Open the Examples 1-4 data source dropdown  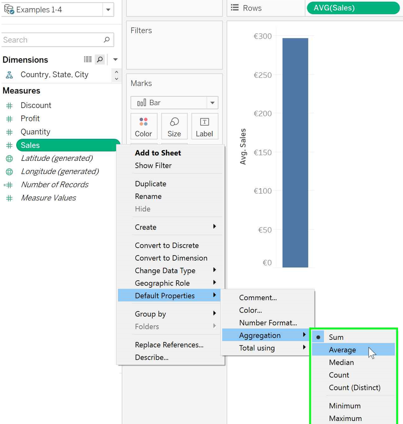tap(108, 9)
